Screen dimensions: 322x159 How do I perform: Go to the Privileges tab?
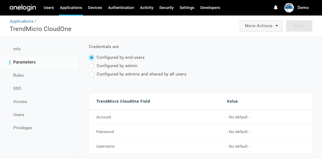coord(22,128)
